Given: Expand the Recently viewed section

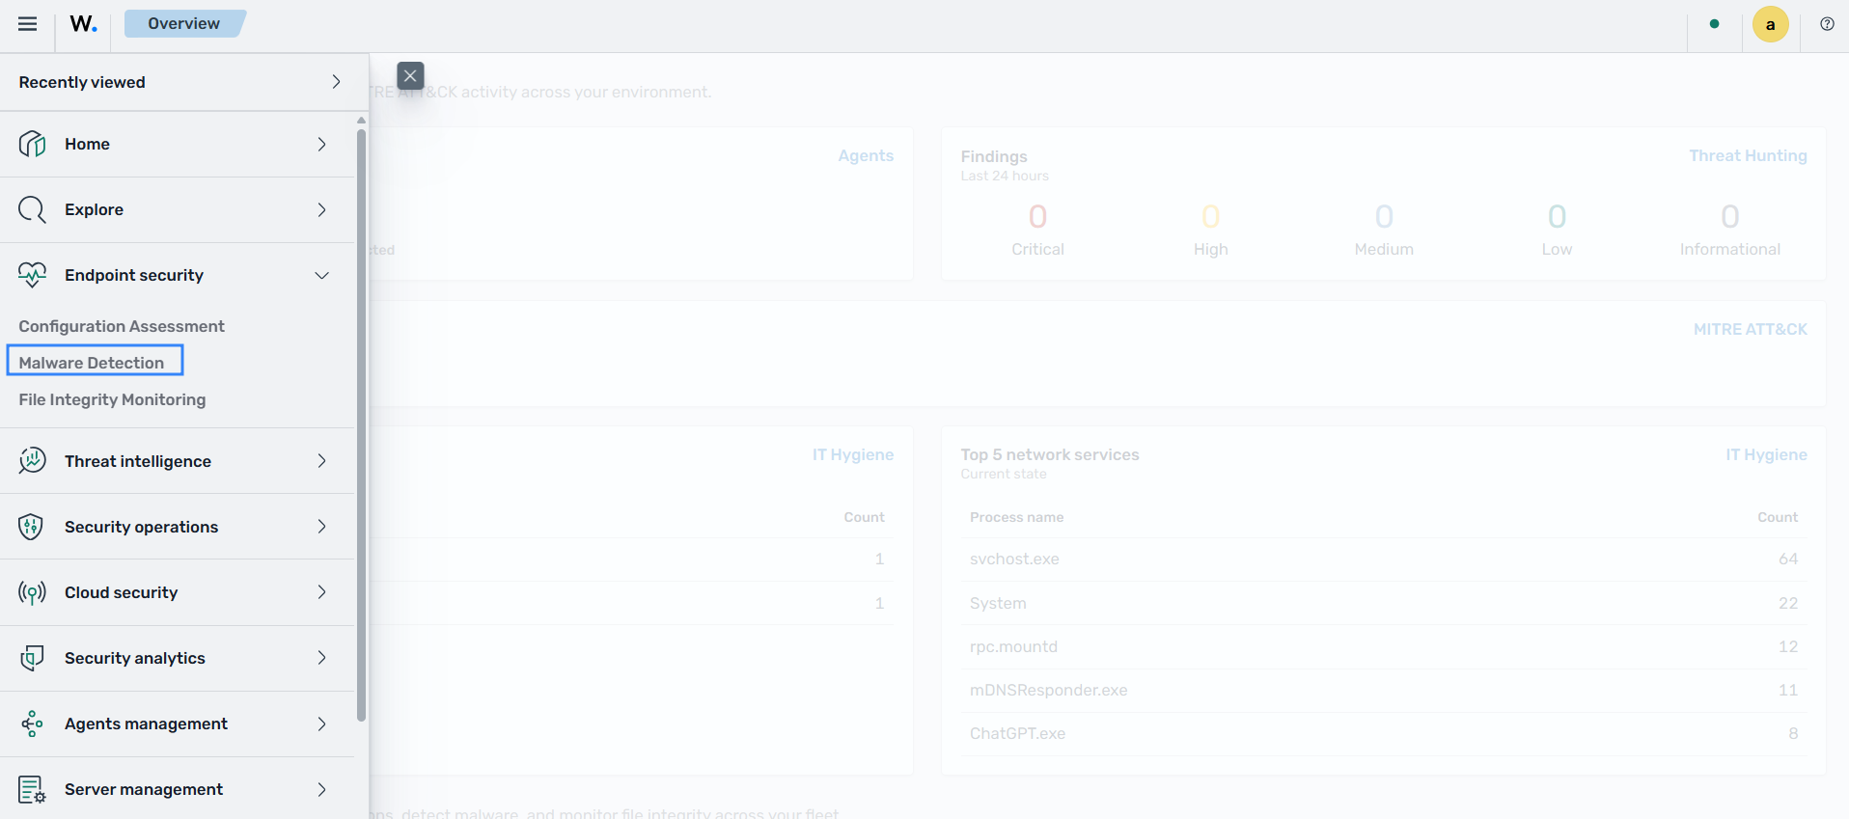Looking at the screenshot, I should [x=336, y=82].
